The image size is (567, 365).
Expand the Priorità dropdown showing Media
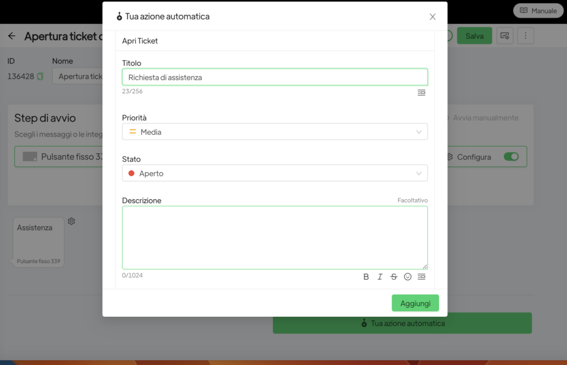[275, 132]
